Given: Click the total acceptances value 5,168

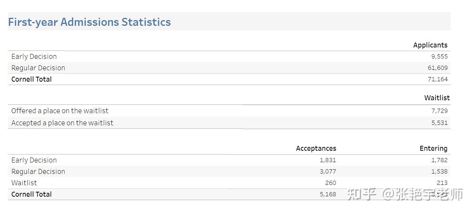Looking at the screenshot, I should point(327,194).
